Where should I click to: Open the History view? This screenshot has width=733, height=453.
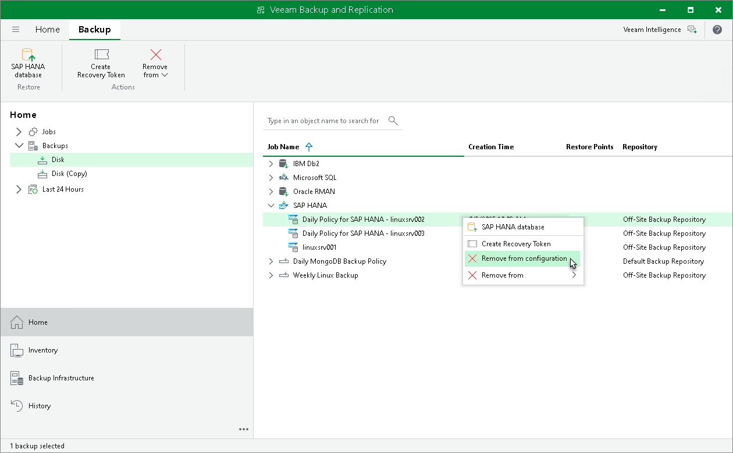click(x=127, y=406)
